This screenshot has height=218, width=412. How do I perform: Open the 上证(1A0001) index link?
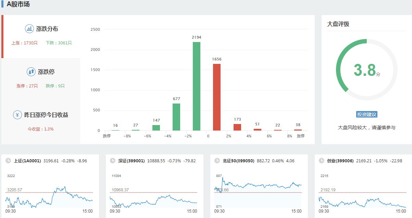click(x=27, y=161)
